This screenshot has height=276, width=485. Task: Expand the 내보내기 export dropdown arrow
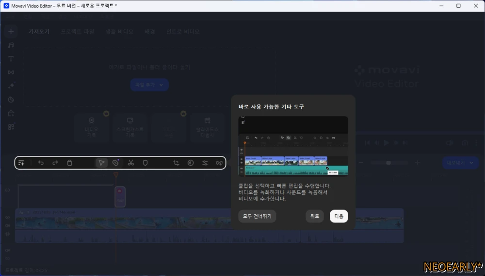[x=471, y=163]
